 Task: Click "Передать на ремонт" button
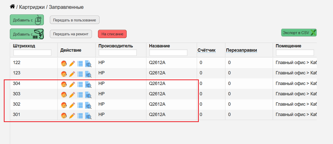pos(71,34)
